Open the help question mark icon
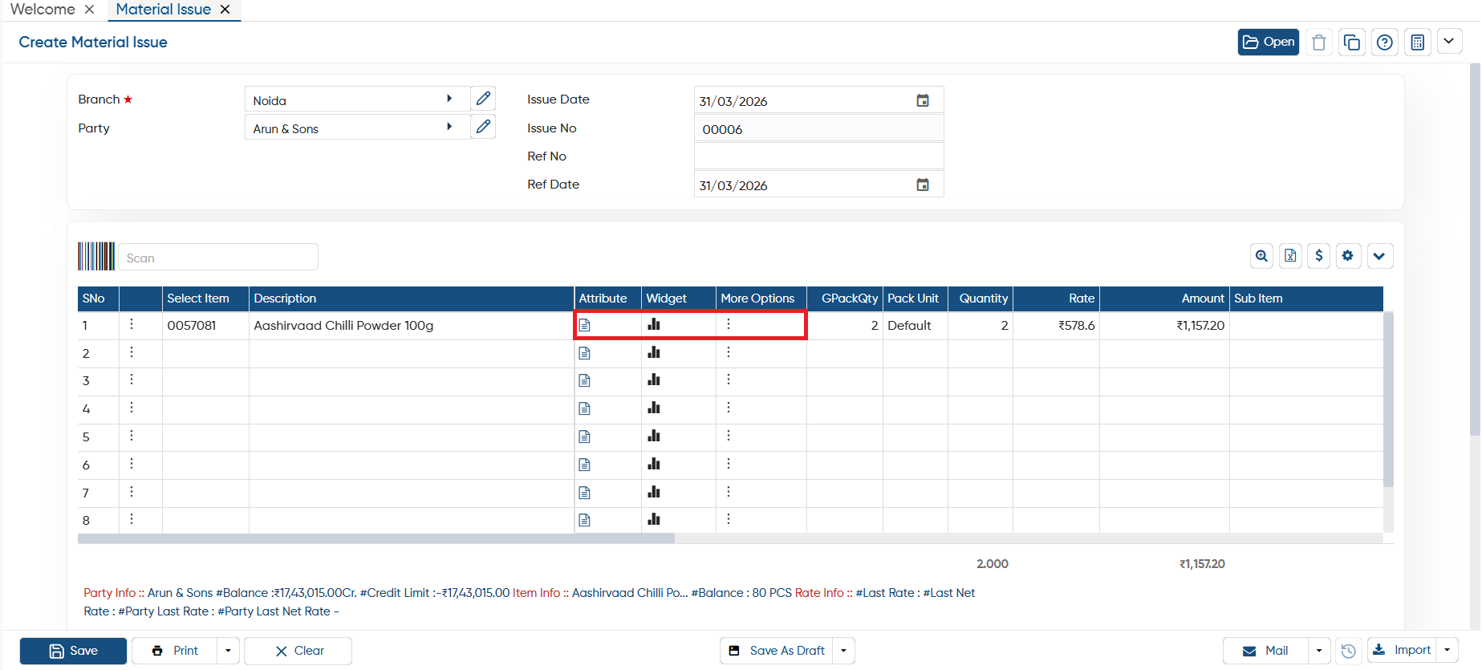The height and width of the screenshot is (670, 1482). pos(1385,43)
